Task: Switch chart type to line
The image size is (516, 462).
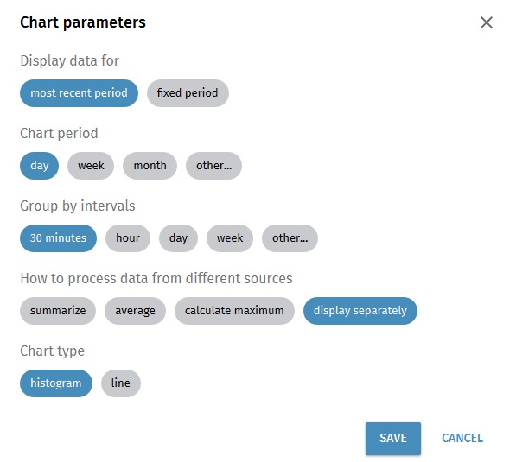Action: pos(121,383)
